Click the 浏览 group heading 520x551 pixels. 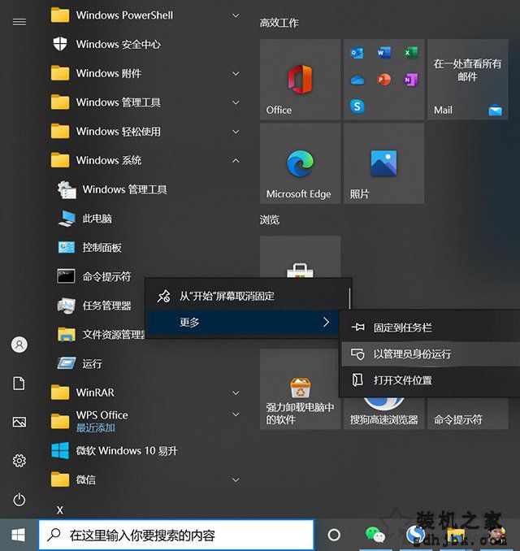pos(270,220)
